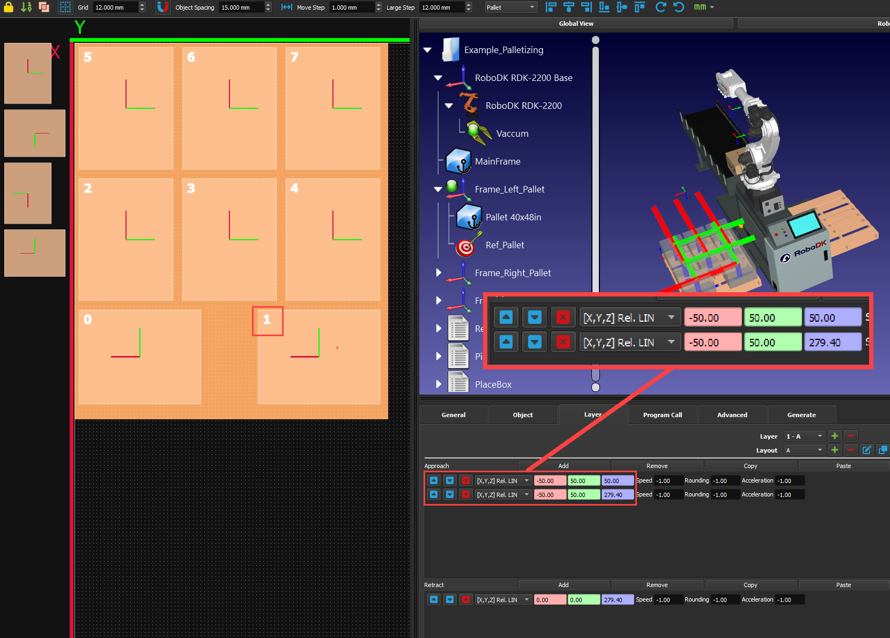Add a new layer with green plus

click(835, 436)
